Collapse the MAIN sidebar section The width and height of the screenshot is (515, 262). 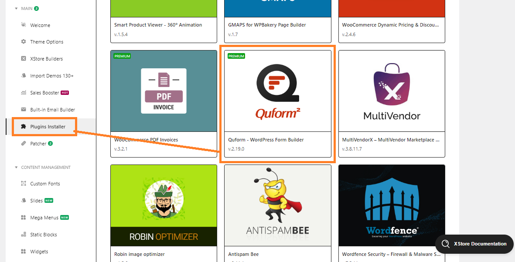(x=17, y=9)
